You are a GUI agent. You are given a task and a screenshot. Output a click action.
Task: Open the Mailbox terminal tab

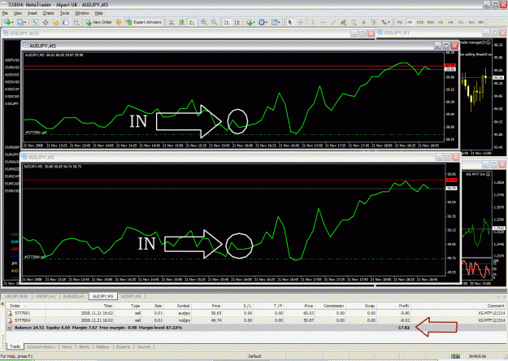tap(102, 346)
